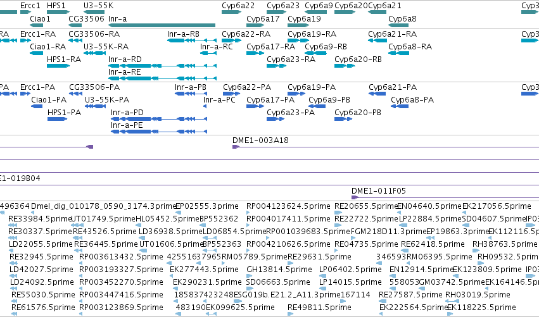Screen dimensions: 539x317
Task: Click protein HPS1-PA
Action: click(64, 112)
